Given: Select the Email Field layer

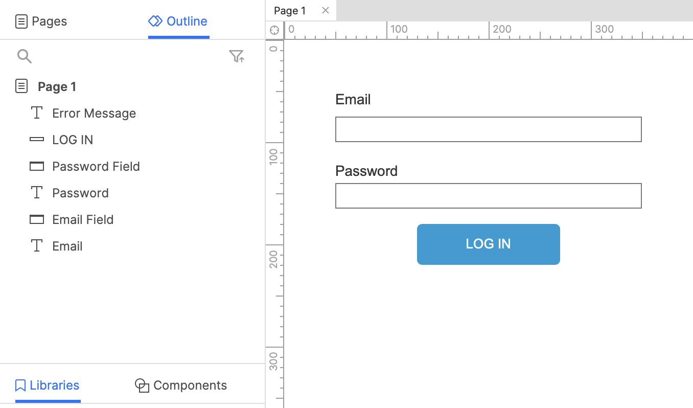Looking at the screenshot, I should (82, 219).
